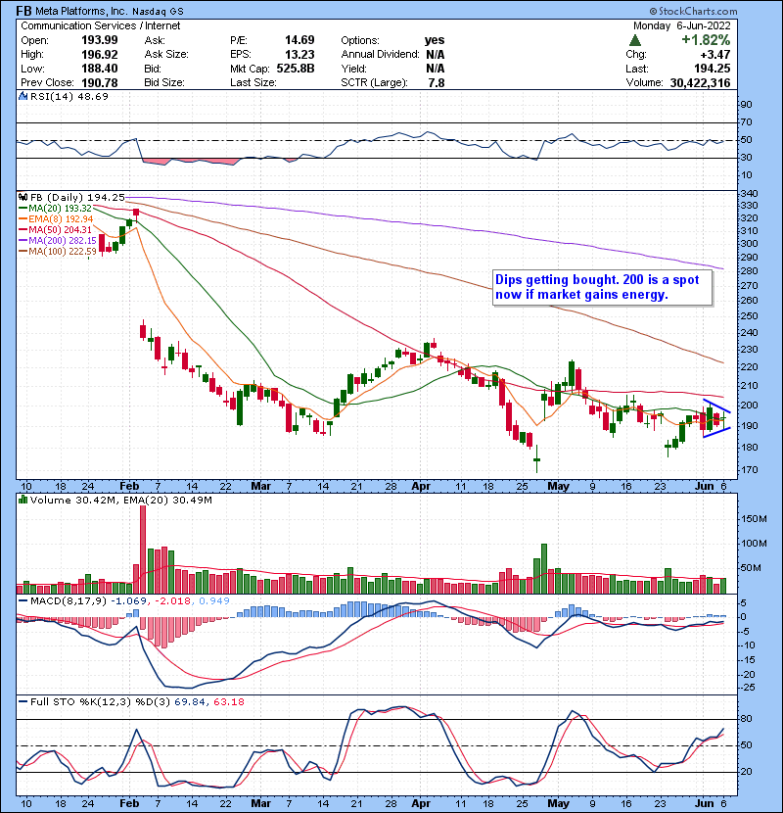Click the +1.82% percent change
Screen dimensions: 783x813
(706, 40)
